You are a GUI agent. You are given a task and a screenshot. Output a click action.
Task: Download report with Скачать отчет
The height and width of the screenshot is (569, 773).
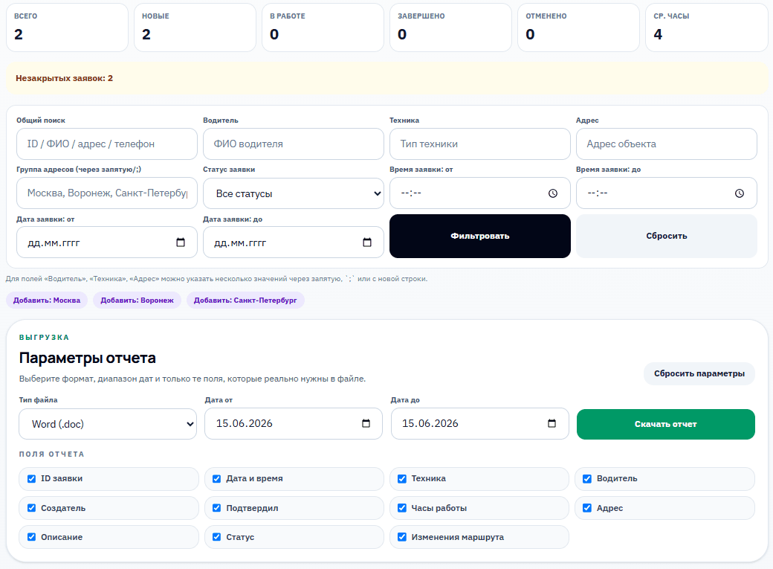pos(665,424)
